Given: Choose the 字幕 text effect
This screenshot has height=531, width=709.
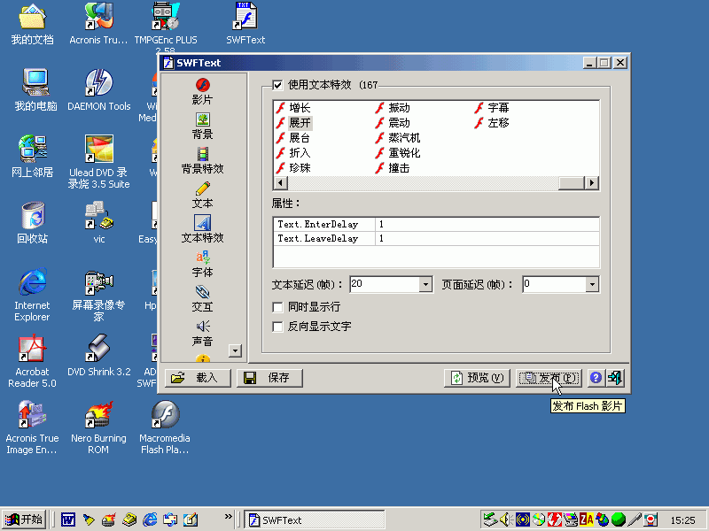Looking at the screenshot, I should point(498,108).
